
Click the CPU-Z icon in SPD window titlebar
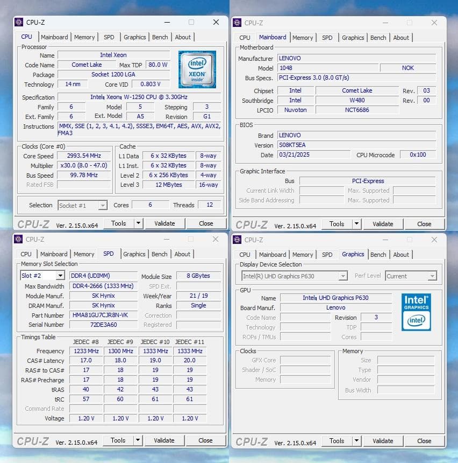point(18,239)
